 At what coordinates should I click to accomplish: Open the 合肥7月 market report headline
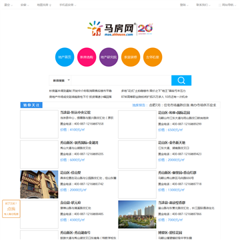183,105
